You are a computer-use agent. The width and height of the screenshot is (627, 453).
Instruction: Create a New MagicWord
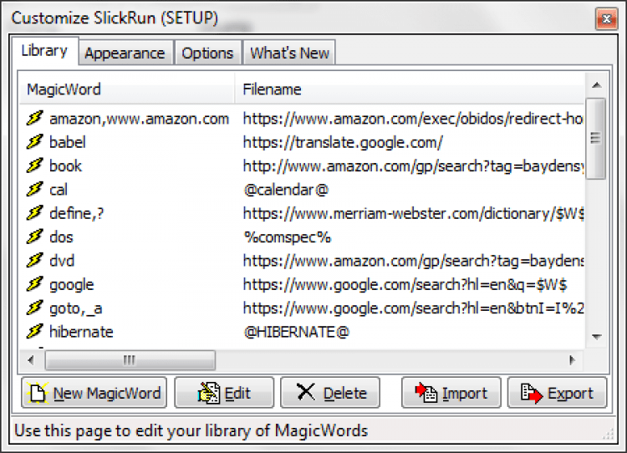point(94,393)
